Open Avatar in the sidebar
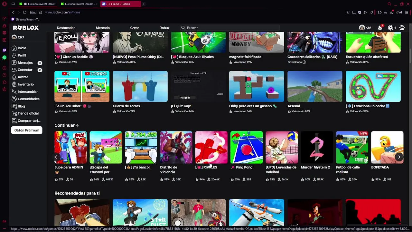 20,77
